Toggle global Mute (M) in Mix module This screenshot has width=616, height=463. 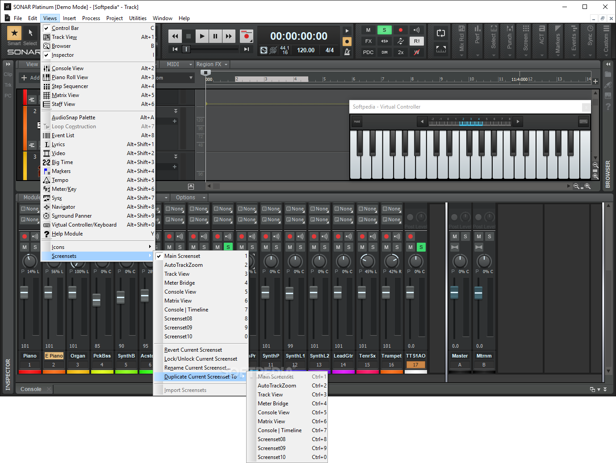coord(369,30)
